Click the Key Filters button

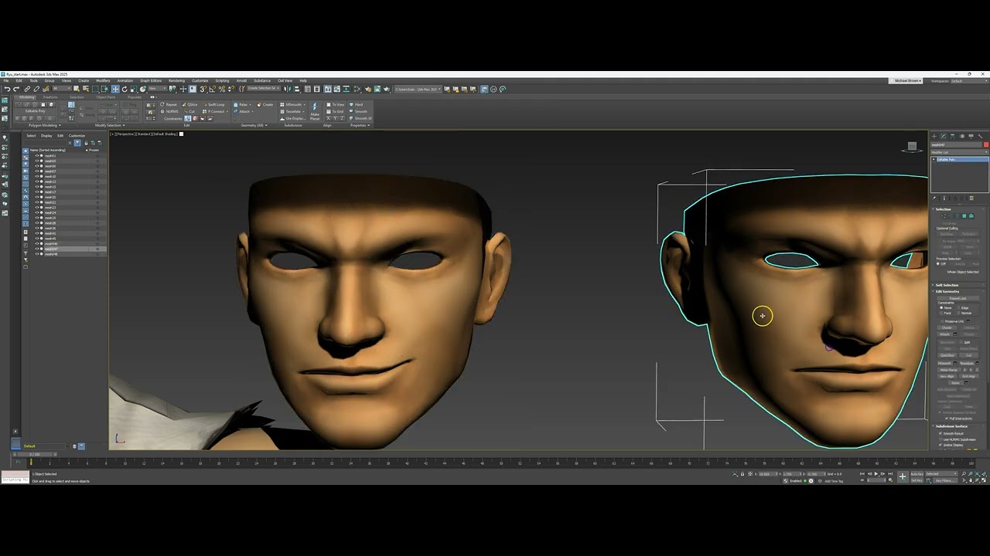pyautogui.click(x=945, y=480)
